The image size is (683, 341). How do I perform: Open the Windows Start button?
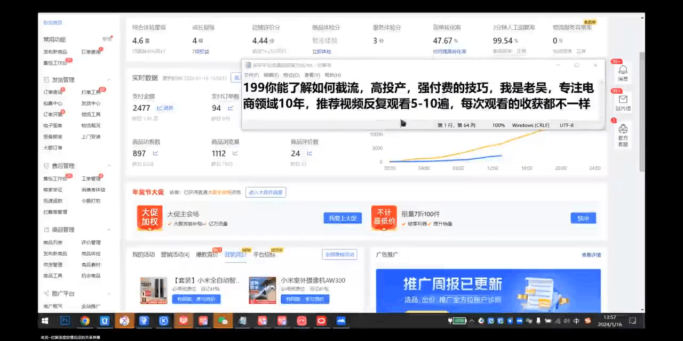coord(45,321)
